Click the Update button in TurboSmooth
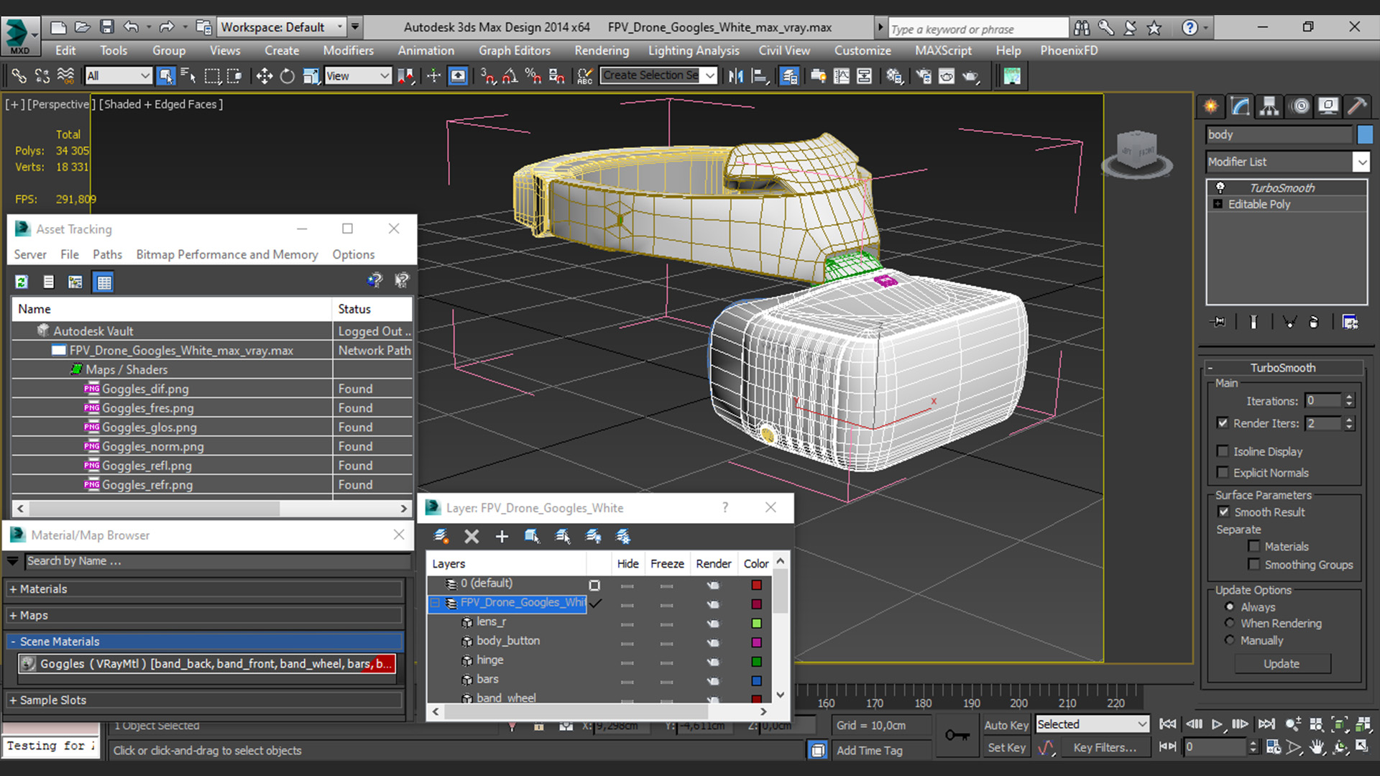The image size is (1380, 776). pos(1282,664)
